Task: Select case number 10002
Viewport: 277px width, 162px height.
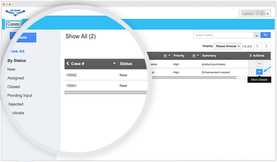Action: (72, 75)
